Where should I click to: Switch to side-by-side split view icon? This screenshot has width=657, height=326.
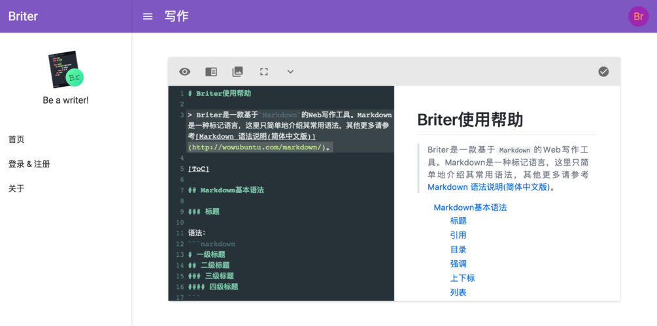(x=211, y=72)
